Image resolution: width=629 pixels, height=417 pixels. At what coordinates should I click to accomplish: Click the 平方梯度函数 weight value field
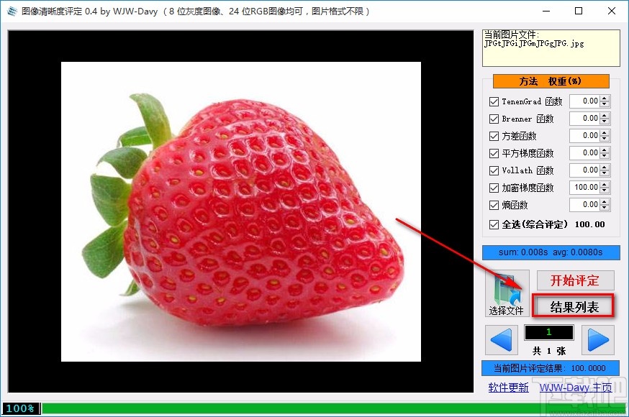[585, 152]
